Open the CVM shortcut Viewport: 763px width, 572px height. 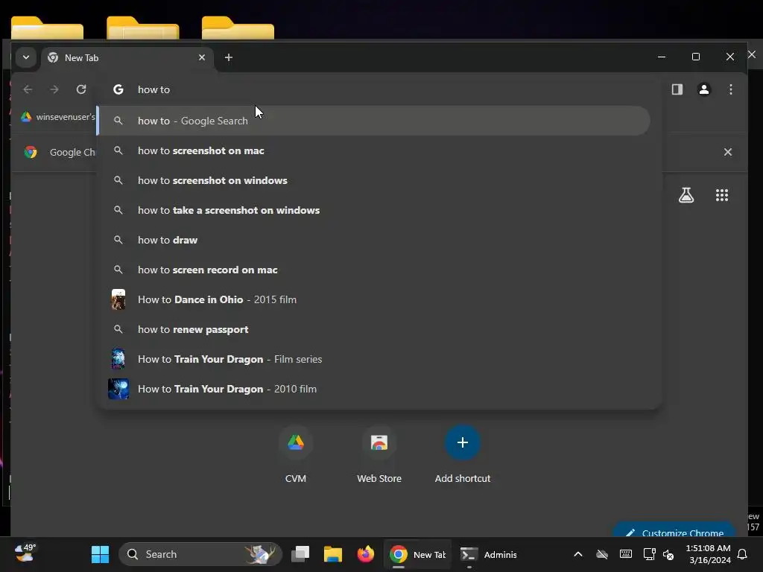[295, 454]
